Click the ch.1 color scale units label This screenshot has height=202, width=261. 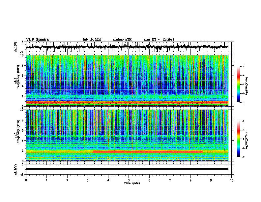click(x=247, y=86)
